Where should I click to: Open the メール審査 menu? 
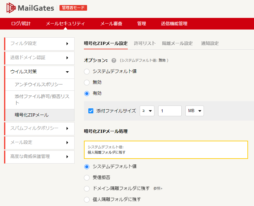(111, 24)
